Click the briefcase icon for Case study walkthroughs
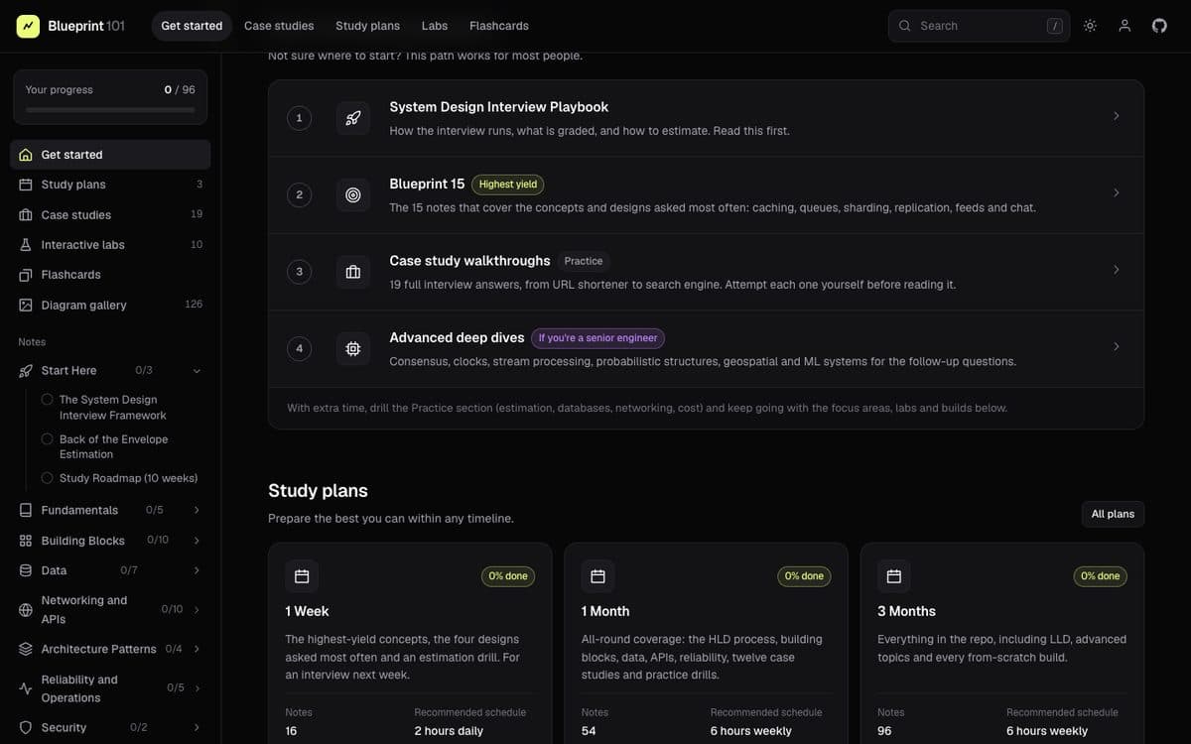Viewport: 1191px width, 744px height. click(x=352, y=272)
